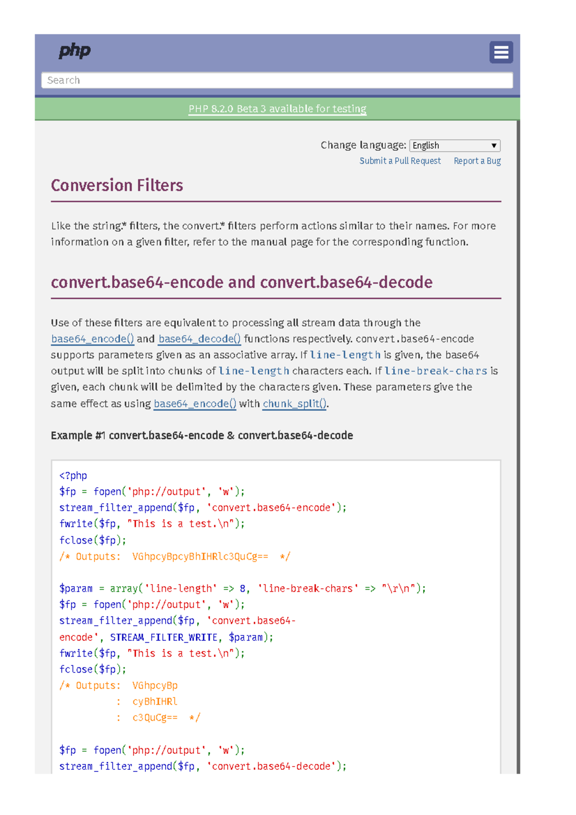Click the VGhpcyBpcyBhIHRlc3QuCg== output comment
The width and height of the screenshot is (576, 815).
(200, 557)
